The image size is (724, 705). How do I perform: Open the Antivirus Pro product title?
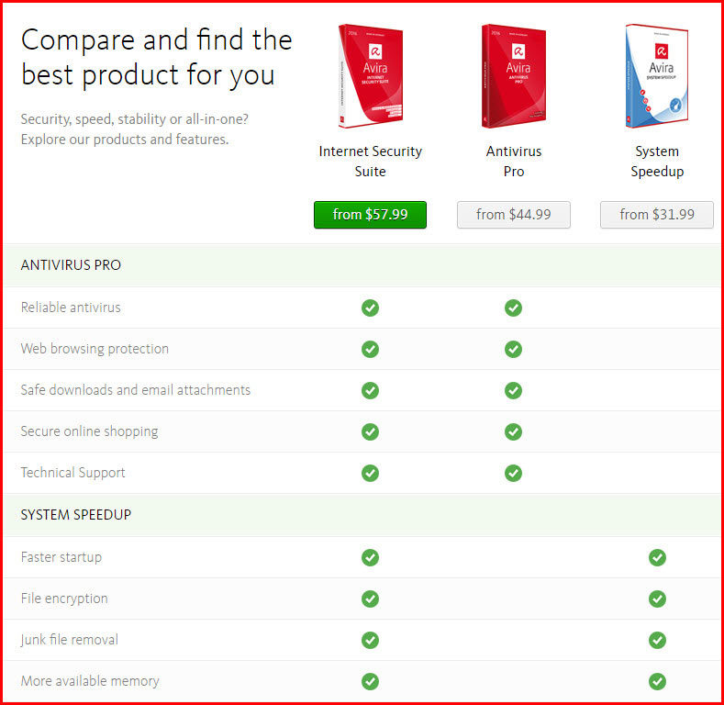[514, 162]
